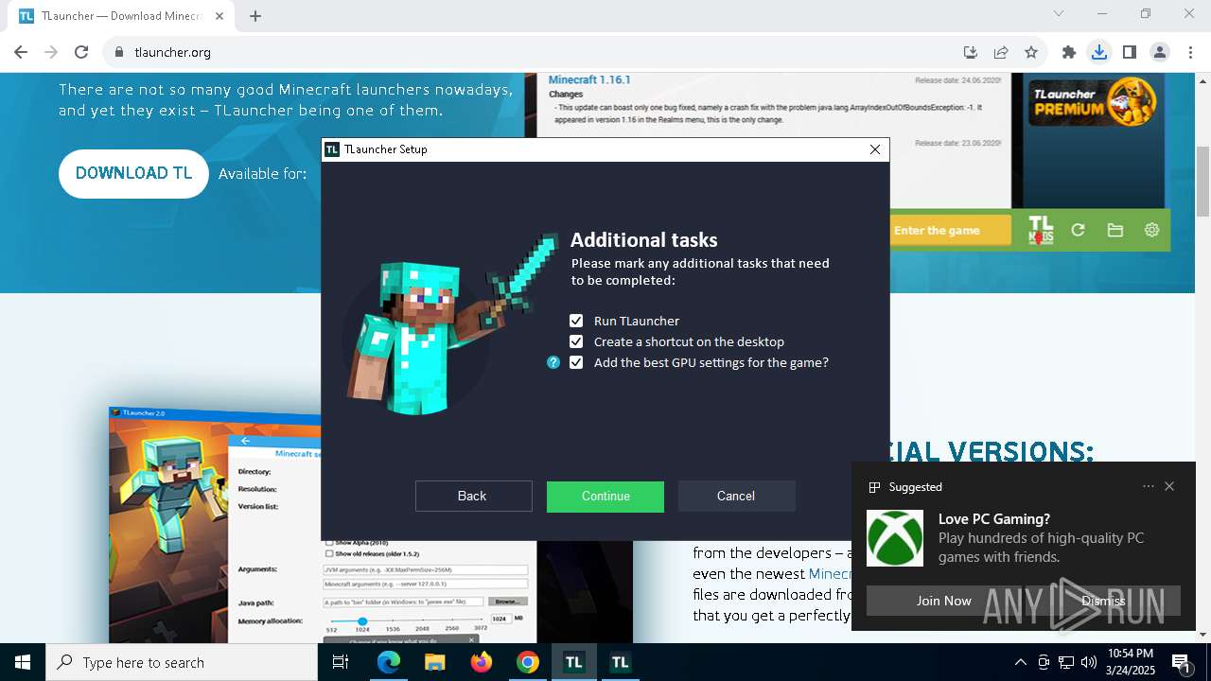Click Join Now in Xbox notification

[x=943, y=601]
